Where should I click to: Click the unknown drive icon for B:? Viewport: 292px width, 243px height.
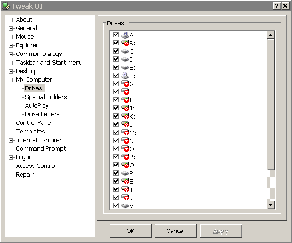[x=125, y=43]
